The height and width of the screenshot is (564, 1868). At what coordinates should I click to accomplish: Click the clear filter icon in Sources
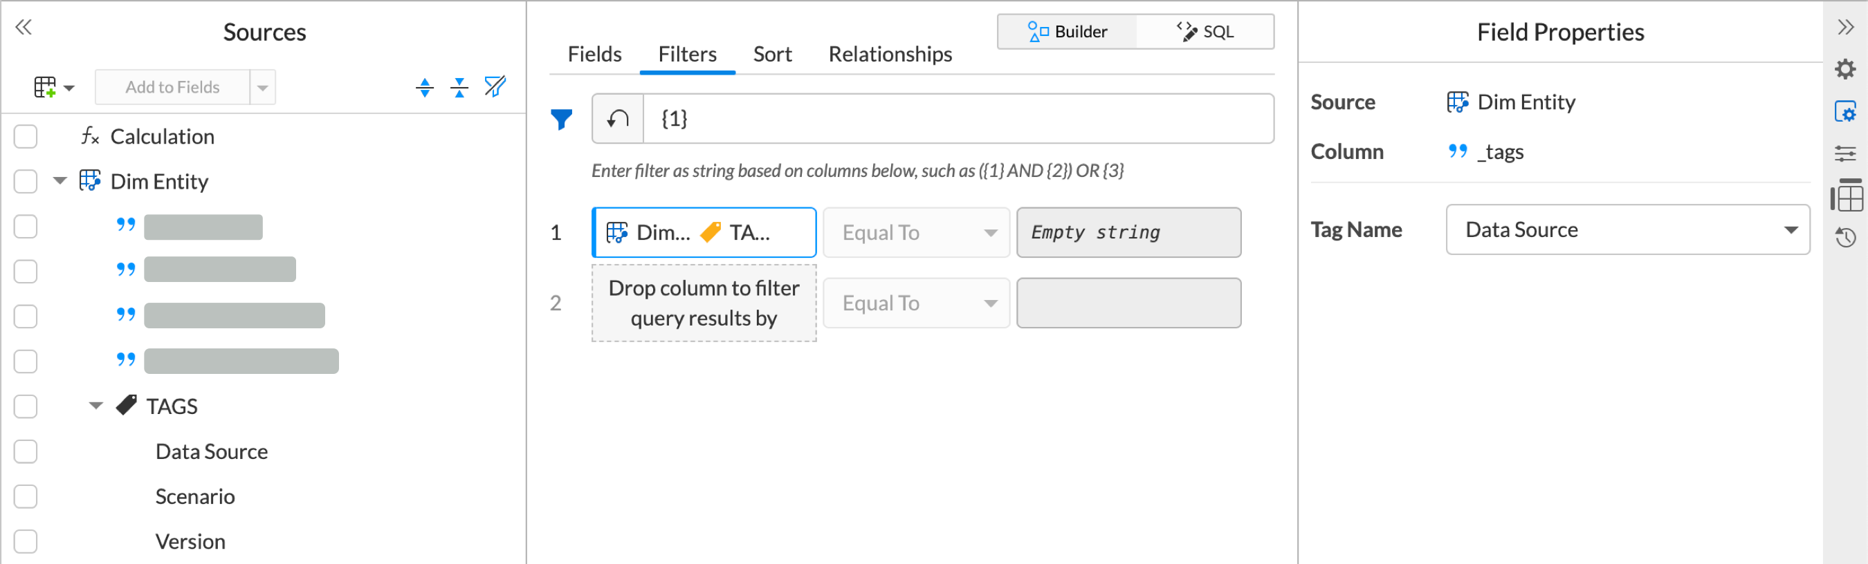point(495,87)
